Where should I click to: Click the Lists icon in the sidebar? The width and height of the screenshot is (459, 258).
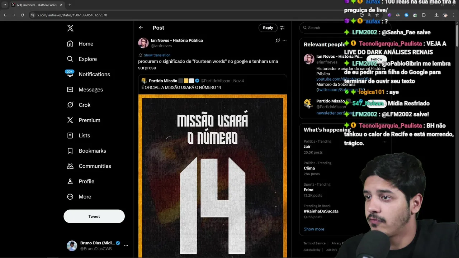(70, 135)
